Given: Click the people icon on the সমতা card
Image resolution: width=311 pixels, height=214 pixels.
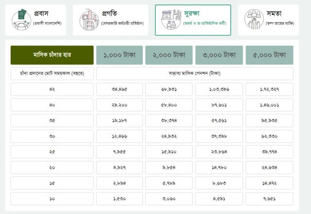Looking at the screenshot, I should 253,19.
